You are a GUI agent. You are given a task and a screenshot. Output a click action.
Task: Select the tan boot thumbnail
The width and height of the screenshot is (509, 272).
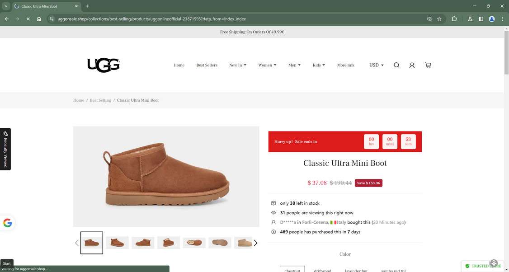[243, 243]
